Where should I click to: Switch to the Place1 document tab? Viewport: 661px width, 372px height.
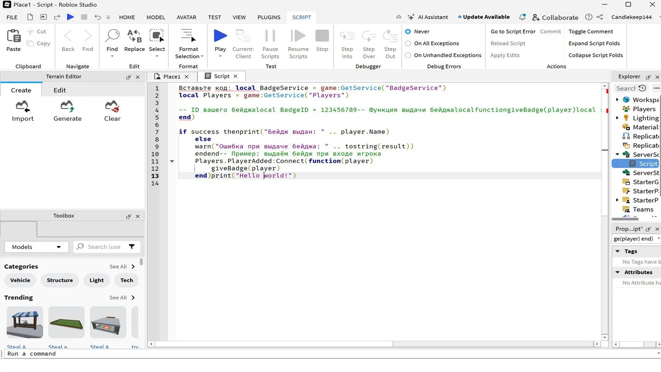coord(172,77)
